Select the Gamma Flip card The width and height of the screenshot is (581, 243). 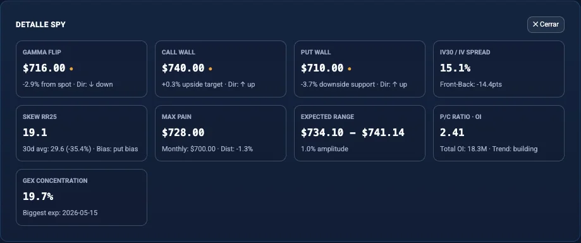coord(82,69)
